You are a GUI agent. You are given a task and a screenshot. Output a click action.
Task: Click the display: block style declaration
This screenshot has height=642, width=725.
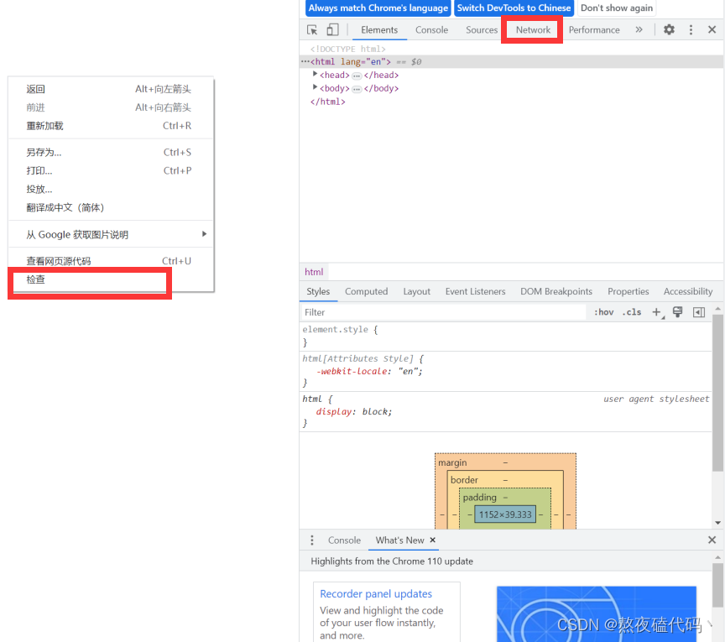354,412
